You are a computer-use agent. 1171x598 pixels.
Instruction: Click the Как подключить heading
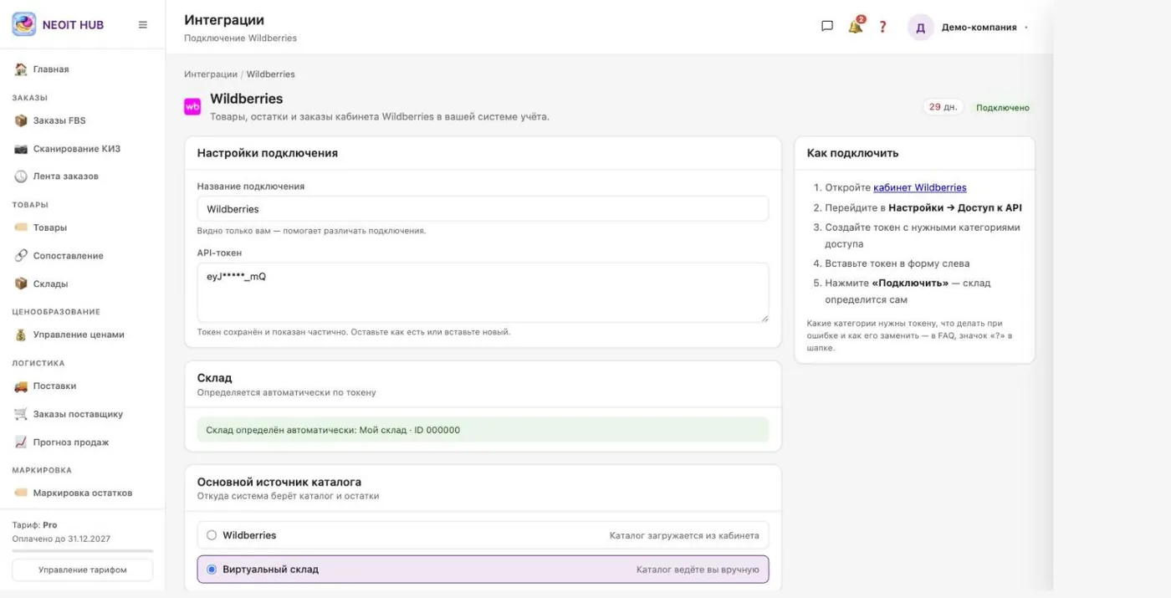point(852,153)
